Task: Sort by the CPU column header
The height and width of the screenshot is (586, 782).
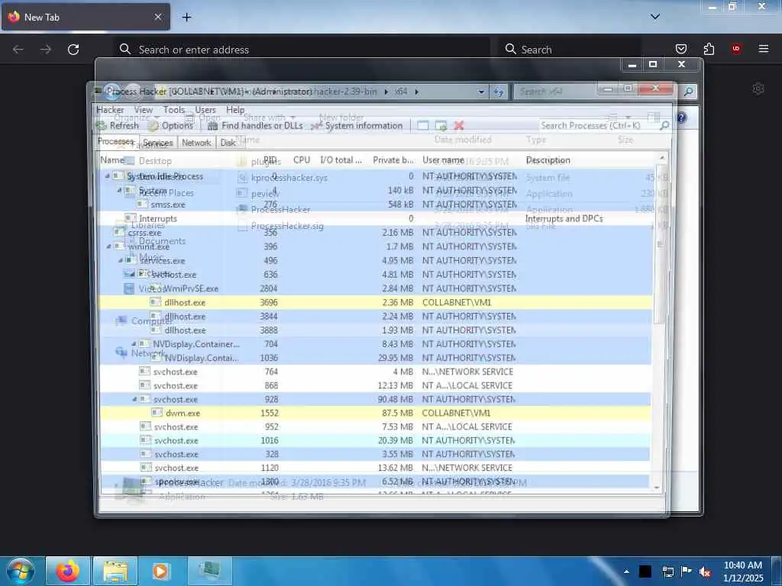Action: coord(301,160)
